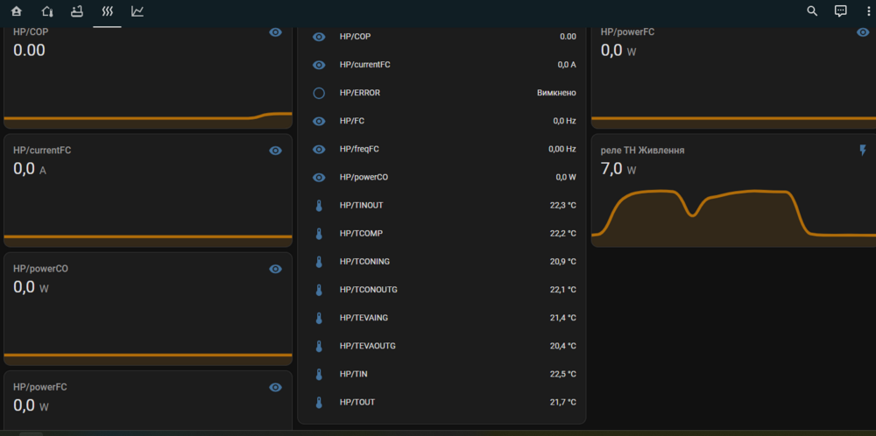Image resolution: width=876 pixels, height=436 pixels.
Task: Click the search magnifier icon
Action: click(812, 11)
